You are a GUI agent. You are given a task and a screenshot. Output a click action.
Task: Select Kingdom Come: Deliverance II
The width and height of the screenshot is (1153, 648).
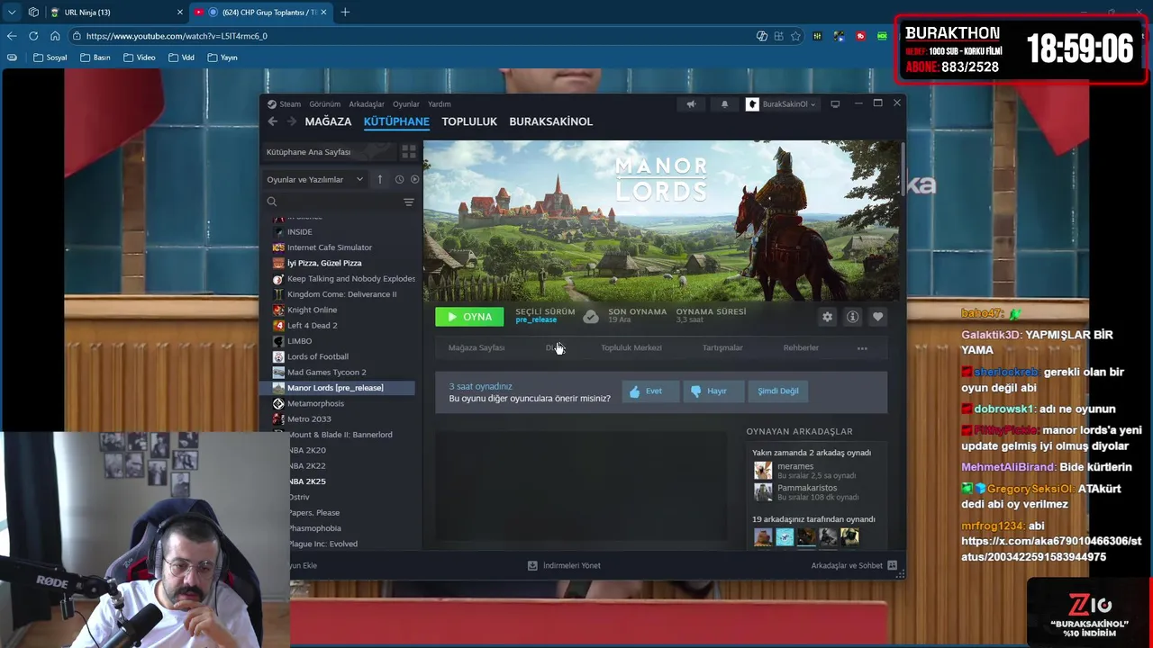(x=341, y=294)
